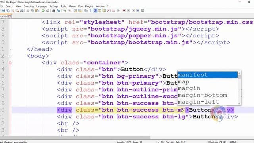The image size is (254, 143).
Task: Toggle the Document Map icon
Action: (x=104, y=11)
